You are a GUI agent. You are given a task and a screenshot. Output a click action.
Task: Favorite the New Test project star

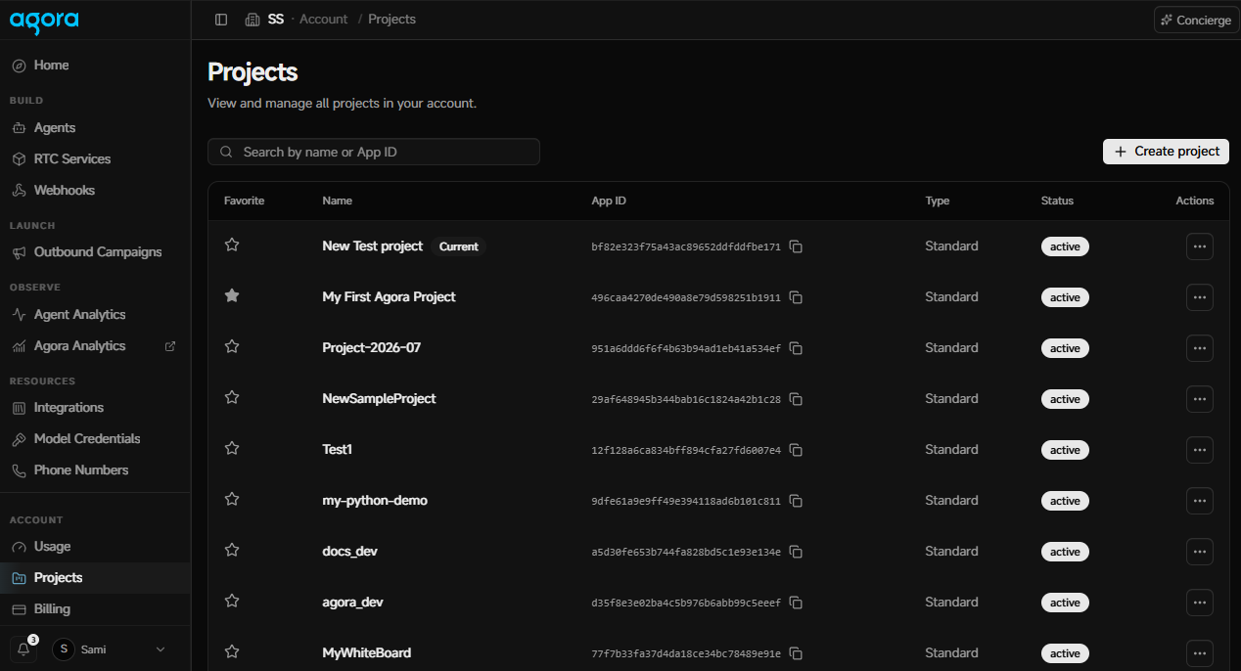[x=232, y=245]
